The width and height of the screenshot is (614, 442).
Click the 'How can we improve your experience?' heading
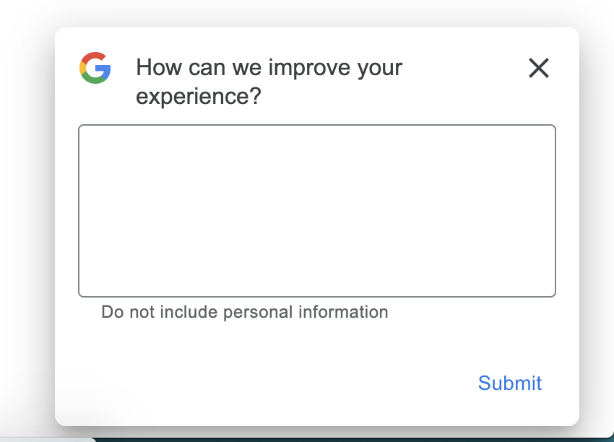pyautogui.click(x=269, y=82)
